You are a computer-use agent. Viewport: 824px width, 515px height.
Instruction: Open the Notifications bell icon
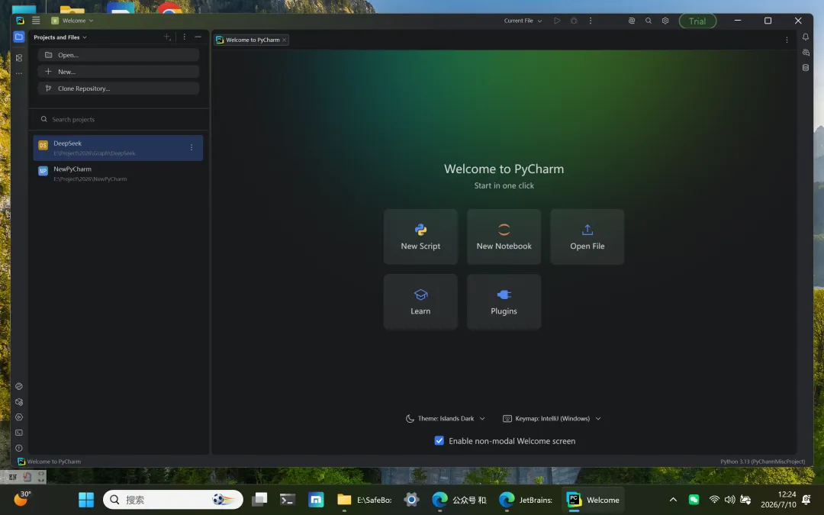(806, 37)
